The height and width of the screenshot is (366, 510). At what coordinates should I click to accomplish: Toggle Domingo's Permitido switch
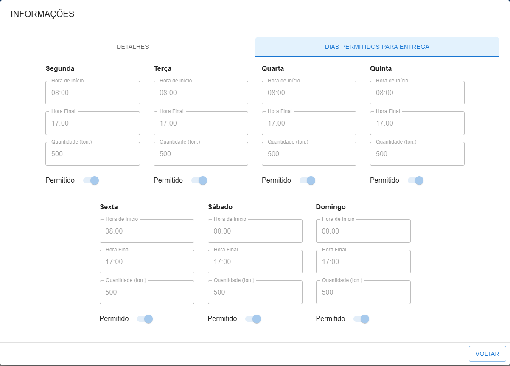click(361, 319)
